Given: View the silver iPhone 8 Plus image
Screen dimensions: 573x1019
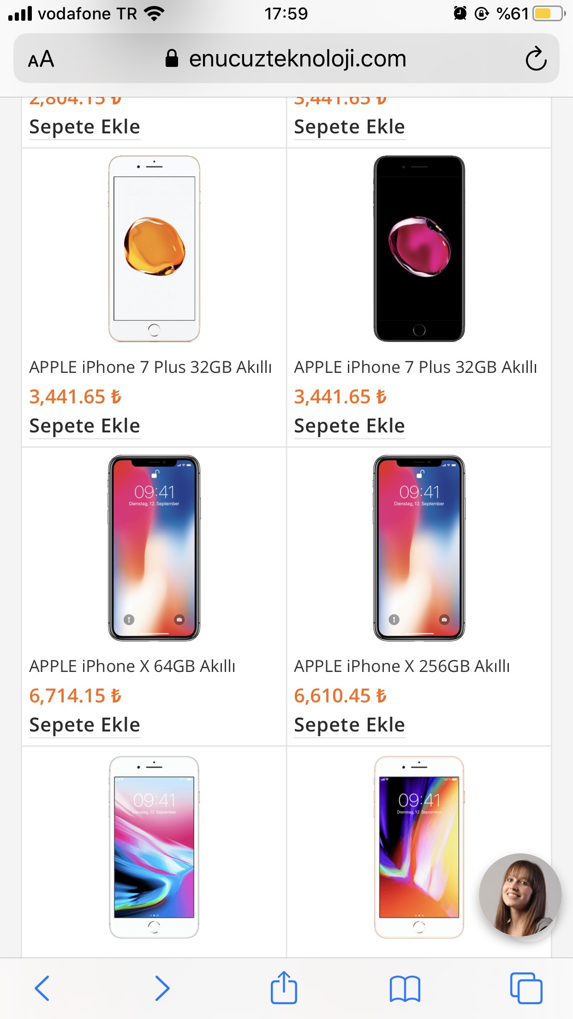Looking at the screenshot, I should click(x=154, y=847).
